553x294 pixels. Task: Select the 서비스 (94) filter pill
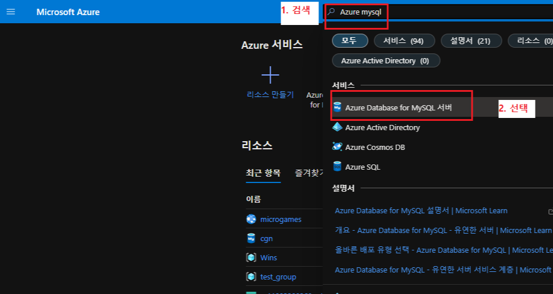click(x=404, y=41)
